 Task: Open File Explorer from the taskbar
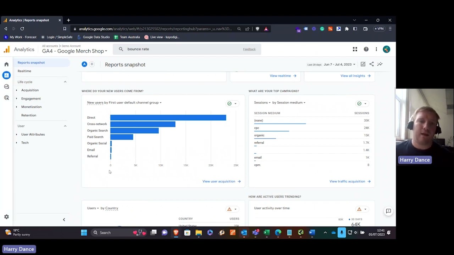coord(199,233)
